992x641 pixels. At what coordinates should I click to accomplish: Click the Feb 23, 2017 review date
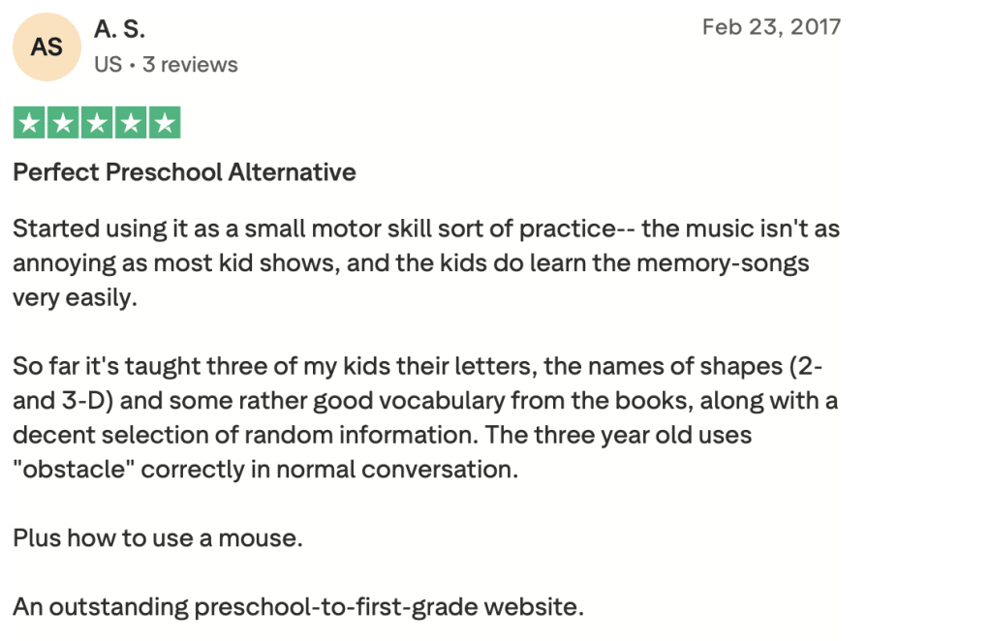pos(771,27)
